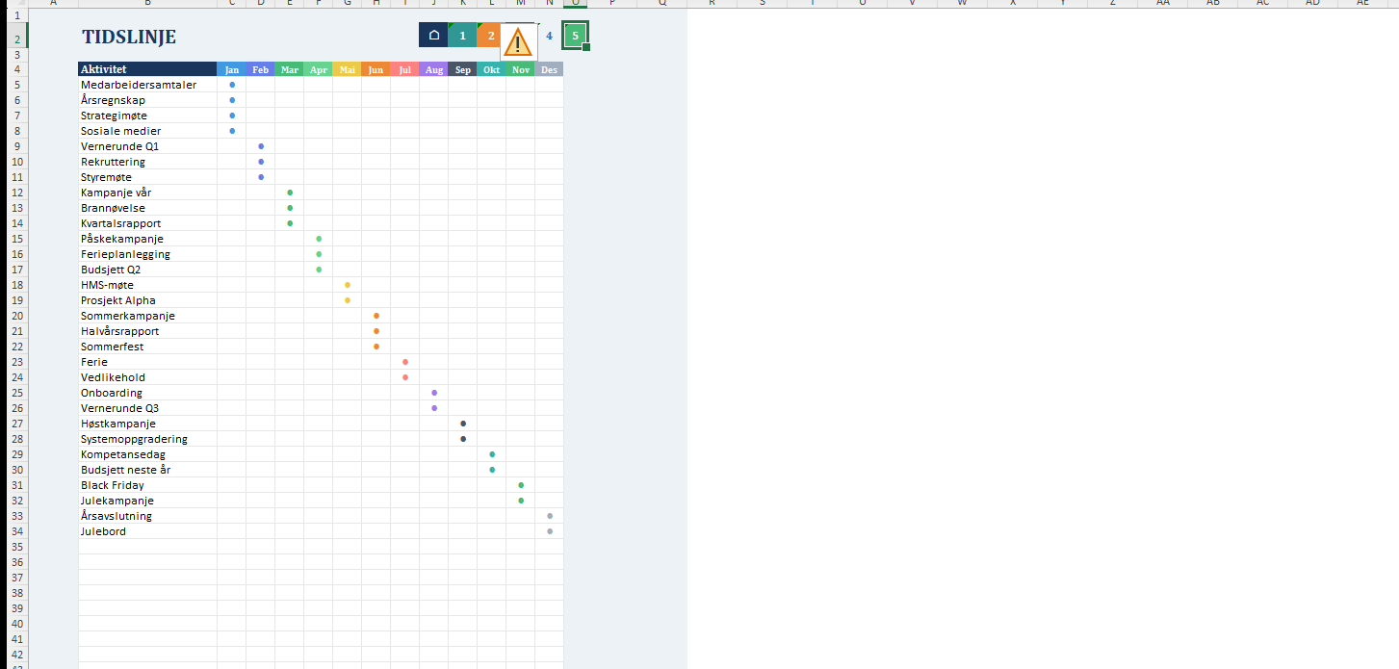The image size is (1399, 669).
Task: Select the Prosjekt Alpha activity cell
Action: point(147,300)
